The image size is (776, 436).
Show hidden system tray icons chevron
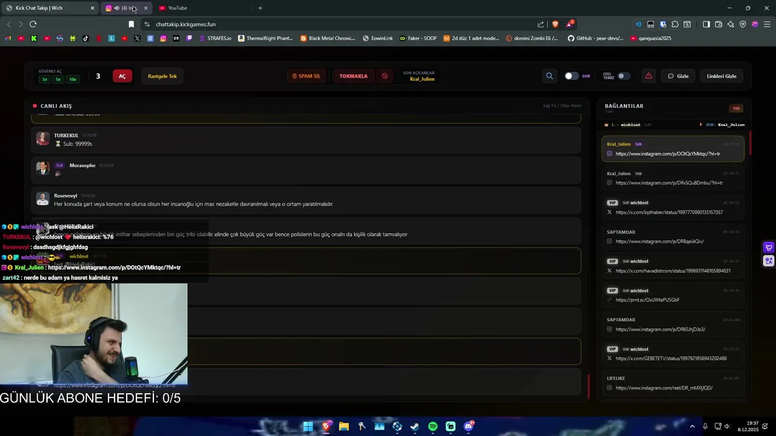click(692, 426)
